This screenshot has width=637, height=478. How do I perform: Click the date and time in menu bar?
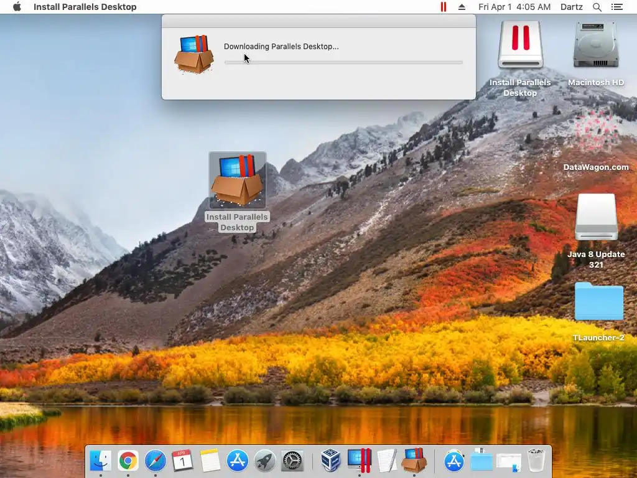(x=514, y=7)
